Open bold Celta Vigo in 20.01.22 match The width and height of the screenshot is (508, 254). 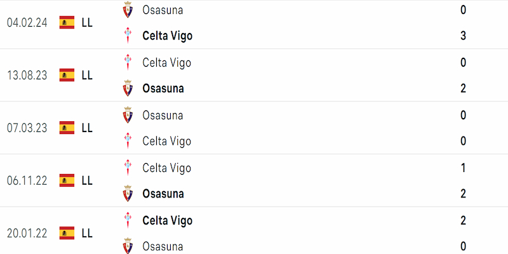coord(167,220)
